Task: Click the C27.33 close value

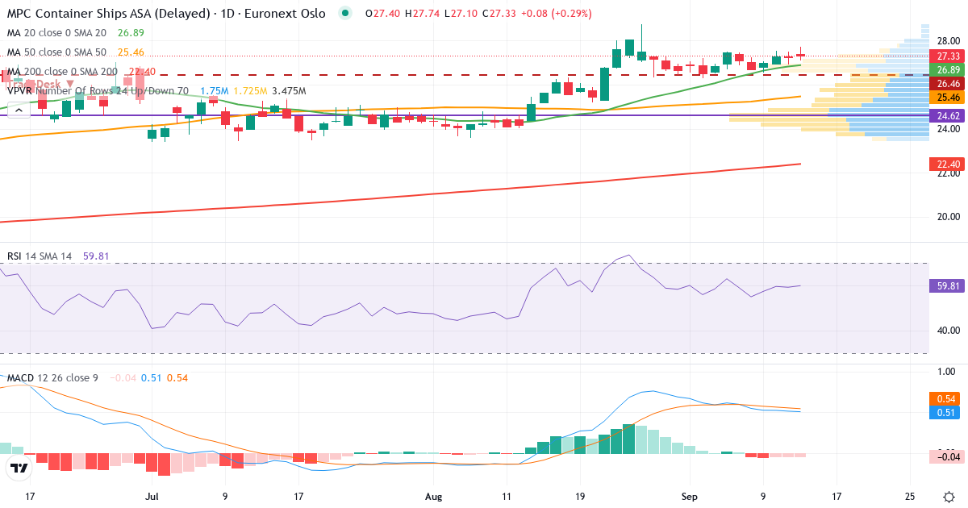Action: pos(499,14)
